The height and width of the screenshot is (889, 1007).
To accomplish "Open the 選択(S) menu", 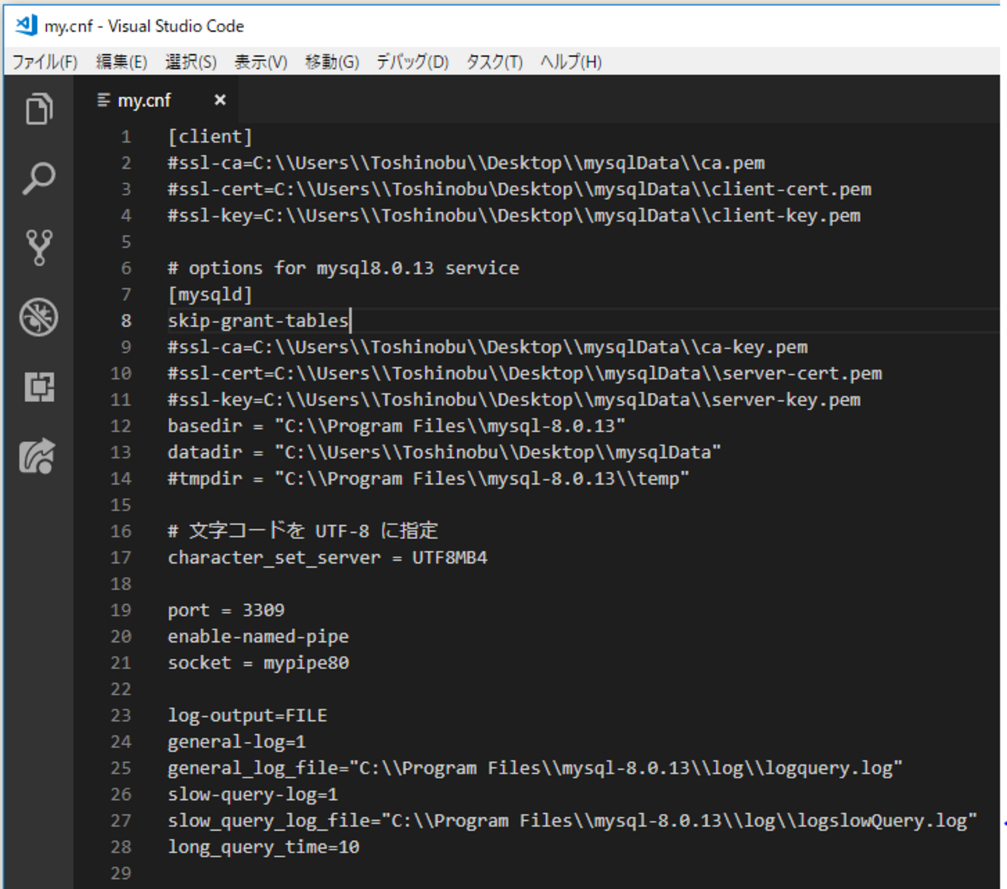I will point(191,62).
